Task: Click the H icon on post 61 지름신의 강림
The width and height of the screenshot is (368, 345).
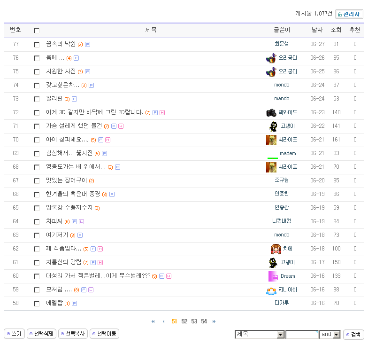Action: [100, 262]
